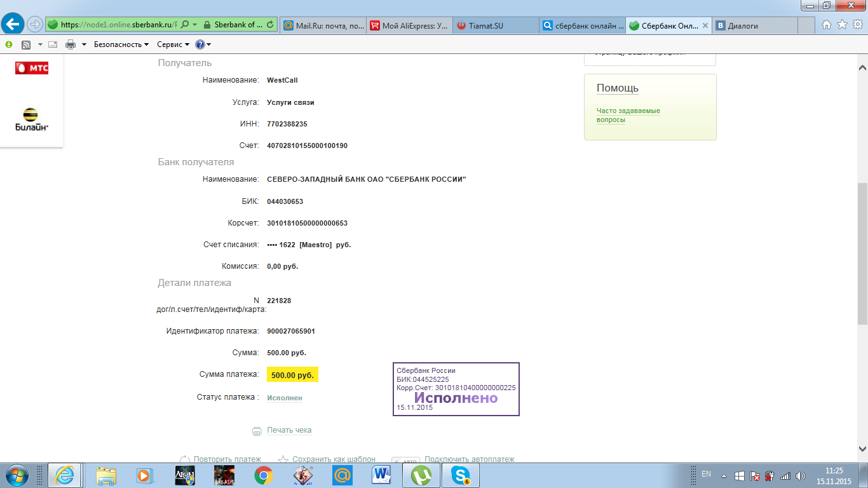This screenshot has height=488, width=868.
Task: Click the security lock icon in address bar
Action: click(207, 25)
